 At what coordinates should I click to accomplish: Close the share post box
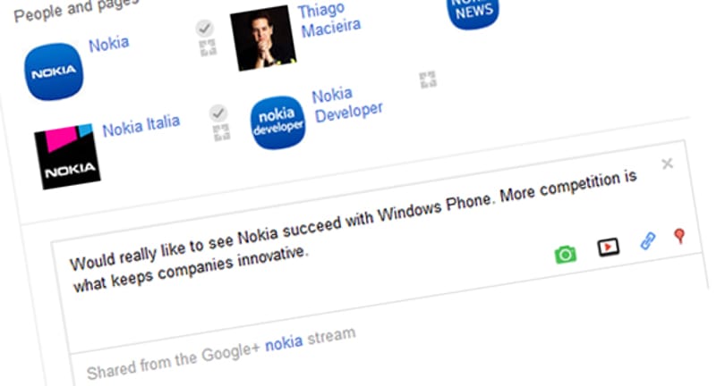tap(667, 164)
